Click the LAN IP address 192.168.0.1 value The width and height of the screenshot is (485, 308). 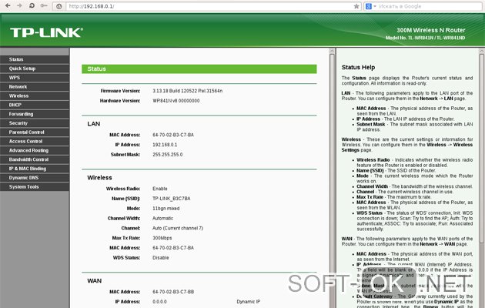click(165, 145)
